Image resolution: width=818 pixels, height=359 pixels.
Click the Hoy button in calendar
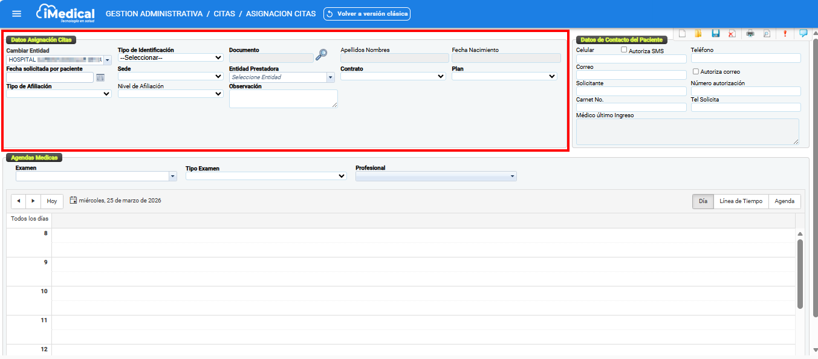coord(52,201)
